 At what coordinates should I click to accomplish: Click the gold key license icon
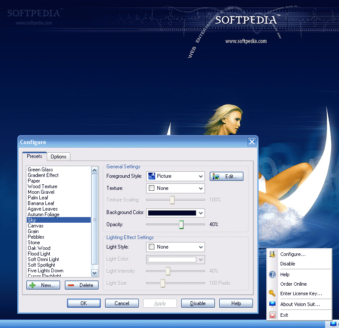click(272, 293)
